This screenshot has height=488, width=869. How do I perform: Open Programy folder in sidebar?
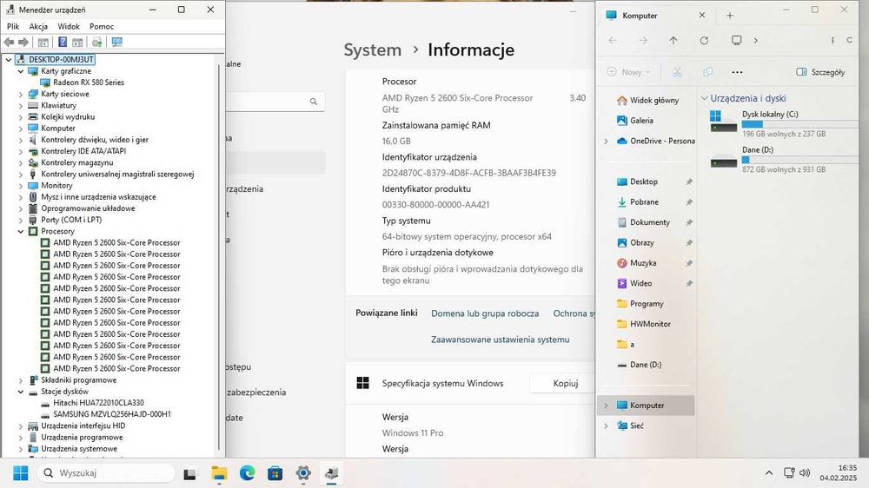pyautogui.click(x=647, y=304)
